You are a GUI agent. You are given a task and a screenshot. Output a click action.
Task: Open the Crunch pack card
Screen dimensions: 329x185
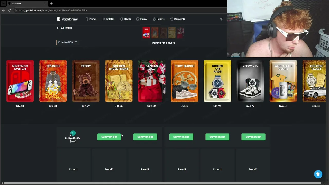(x=53, y=81)
